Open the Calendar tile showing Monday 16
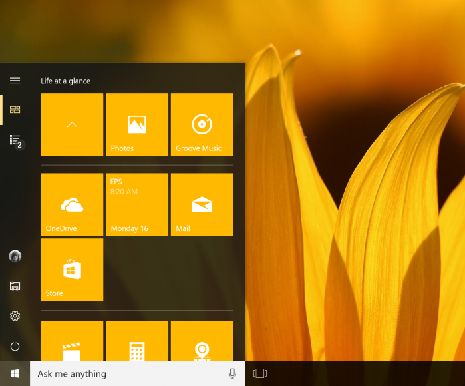This screenshot has height=386, width=465. [x=137, y=204]
